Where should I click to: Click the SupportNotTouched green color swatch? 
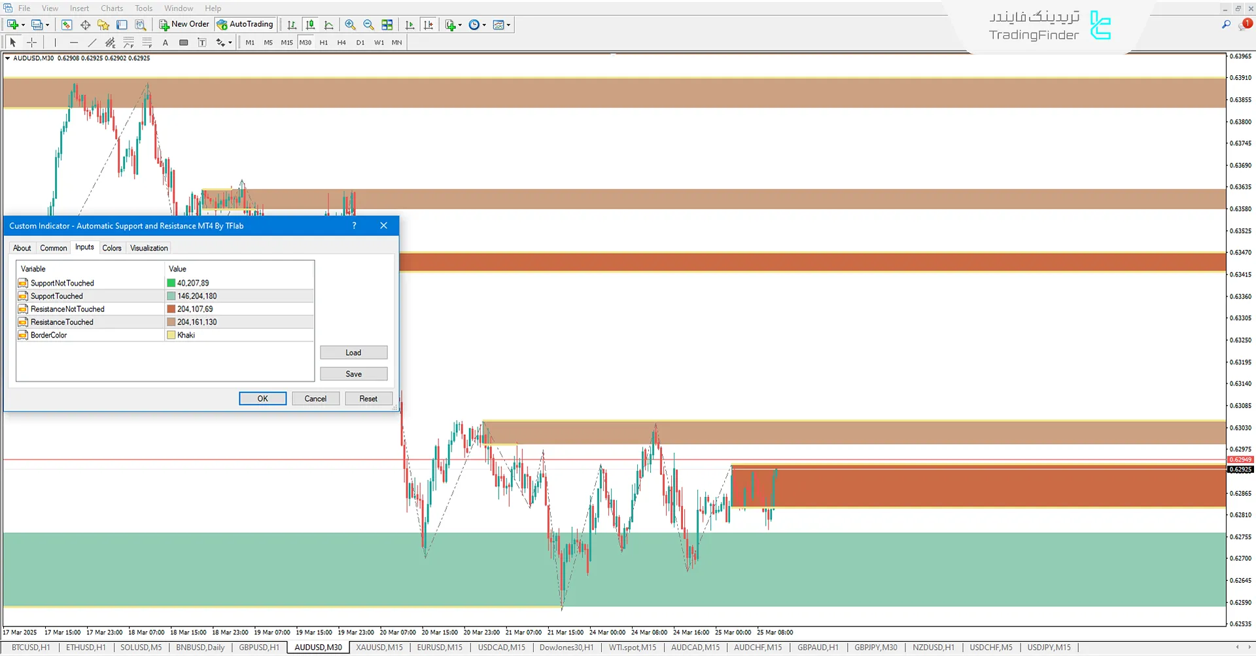[171, 283]
